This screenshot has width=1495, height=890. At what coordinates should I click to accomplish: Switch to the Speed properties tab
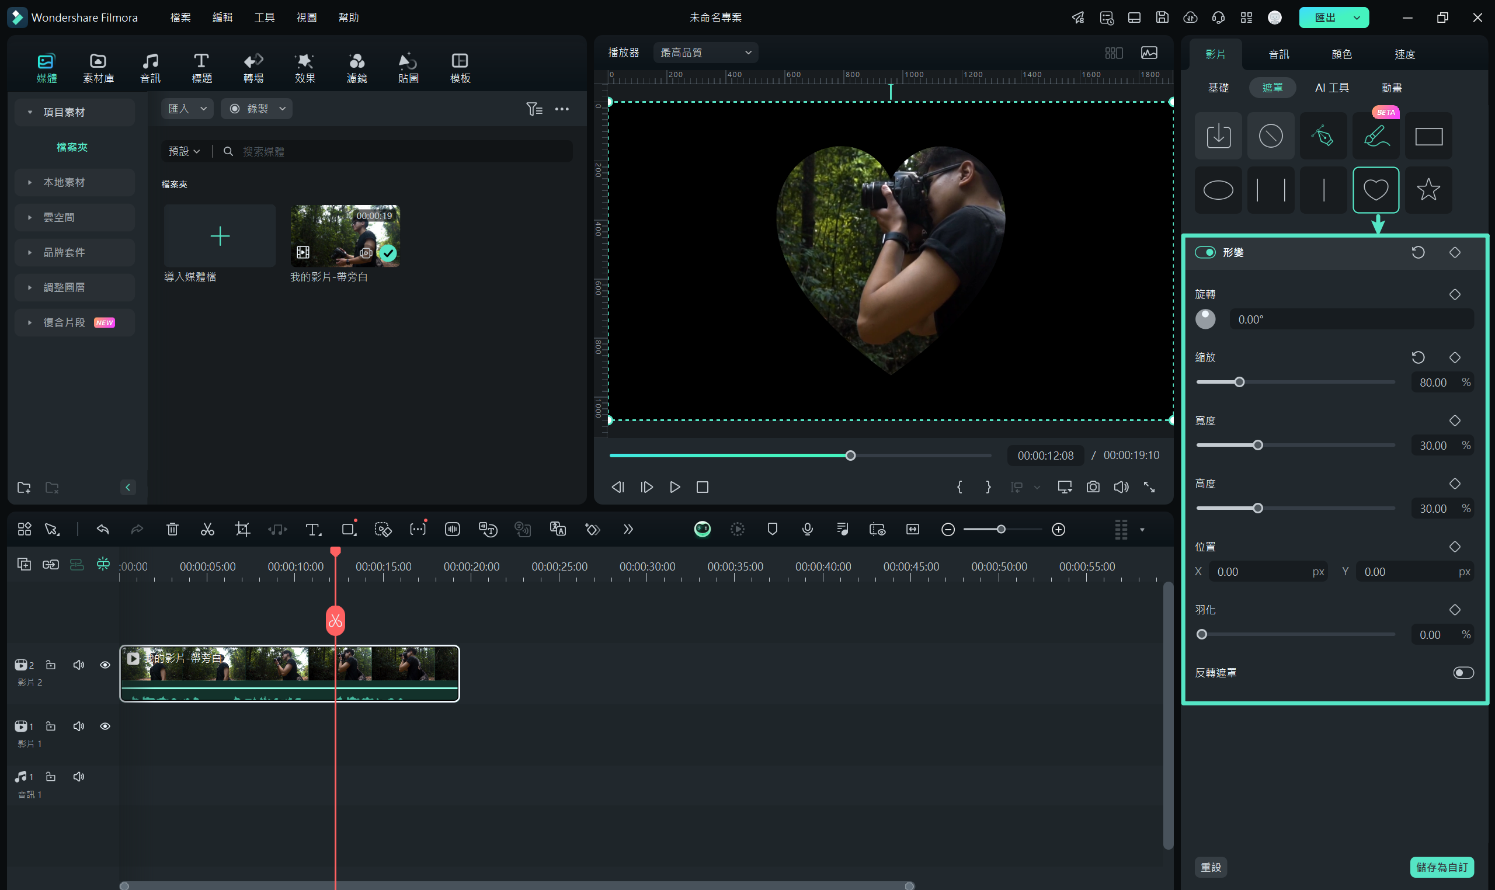(x=1404, y=54)
